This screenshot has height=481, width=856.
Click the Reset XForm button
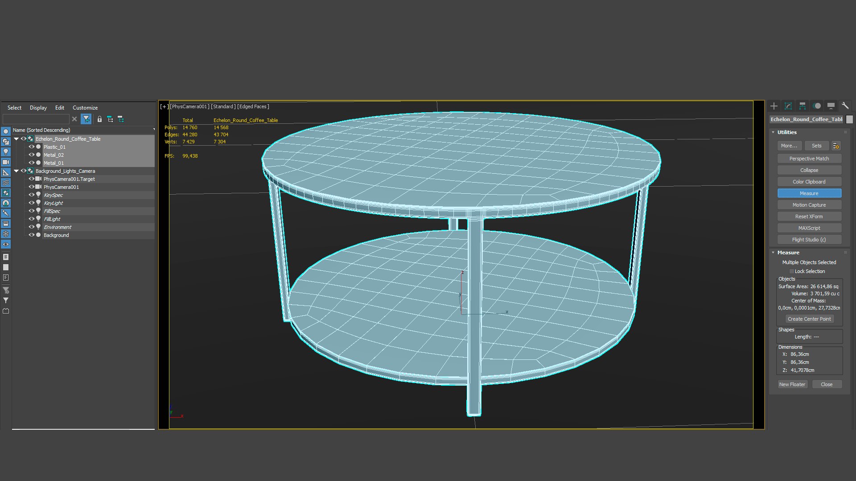[x=809, y=216]
